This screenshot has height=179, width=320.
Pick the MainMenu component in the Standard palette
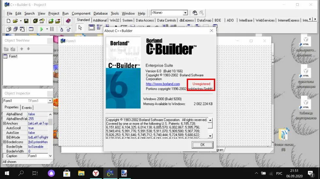coord(99,27)
